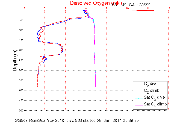
Task: Click the depth tick label '150'
Action: pos(21,40)
